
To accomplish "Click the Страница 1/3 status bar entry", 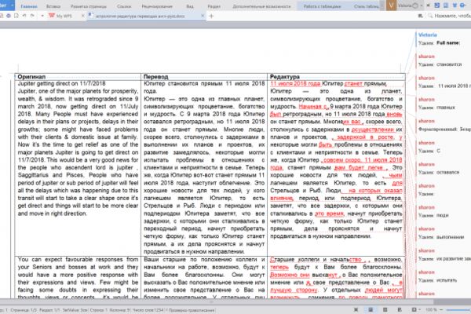I will (24, 310).
